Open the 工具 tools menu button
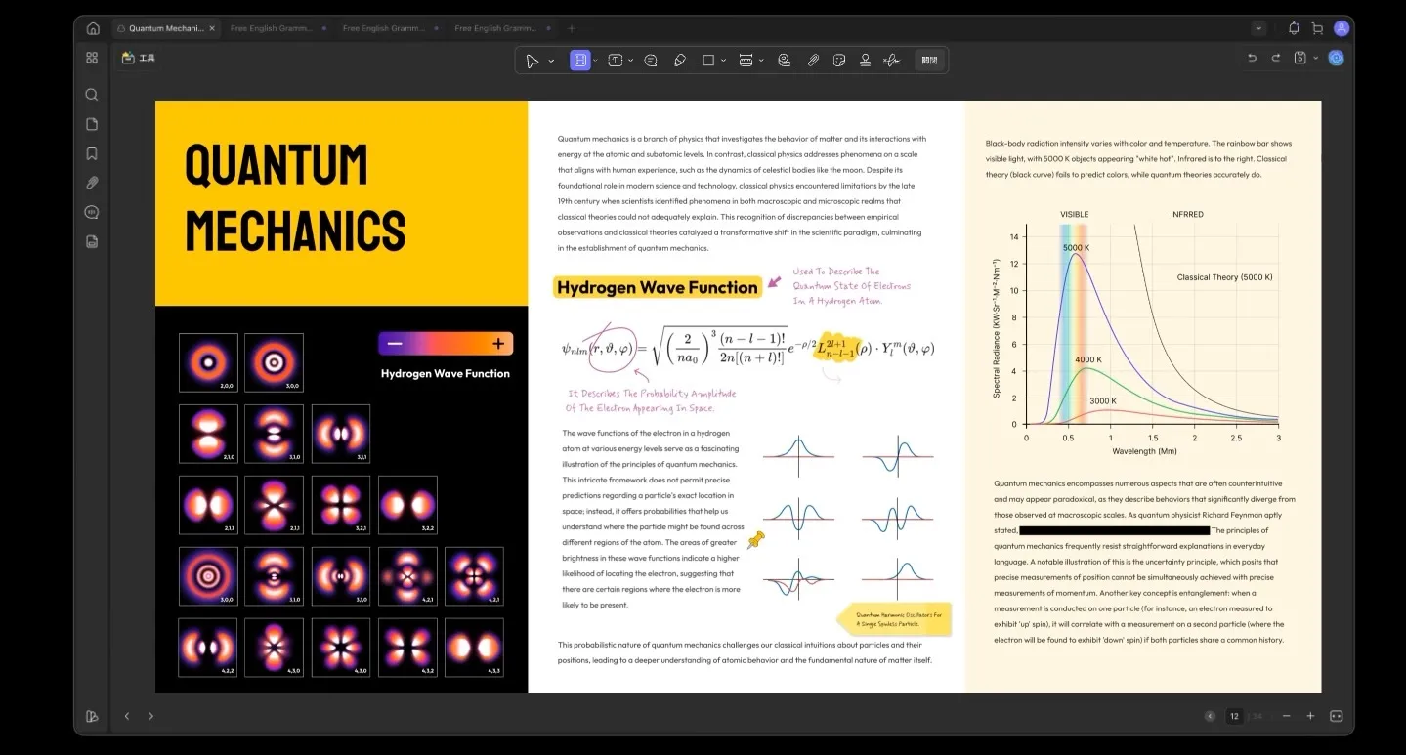 pyautogui.click(x=139, y=58)
